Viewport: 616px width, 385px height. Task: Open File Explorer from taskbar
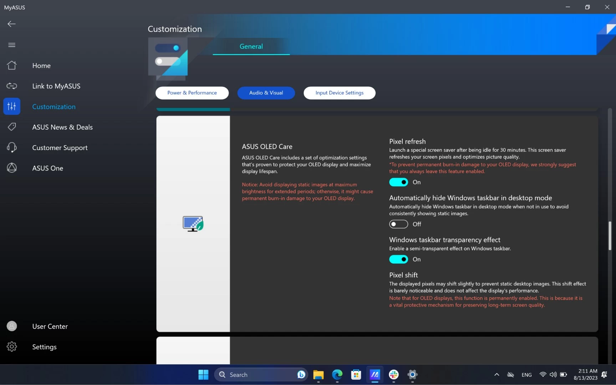pyautogui.click(x=318, y=375)
